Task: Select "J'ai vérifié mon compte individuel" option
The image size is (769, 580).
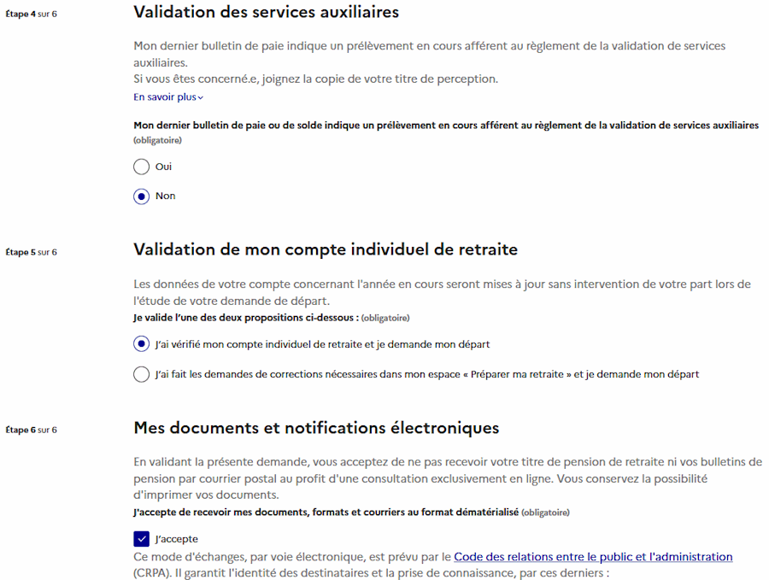Action: tap(142, 344)
